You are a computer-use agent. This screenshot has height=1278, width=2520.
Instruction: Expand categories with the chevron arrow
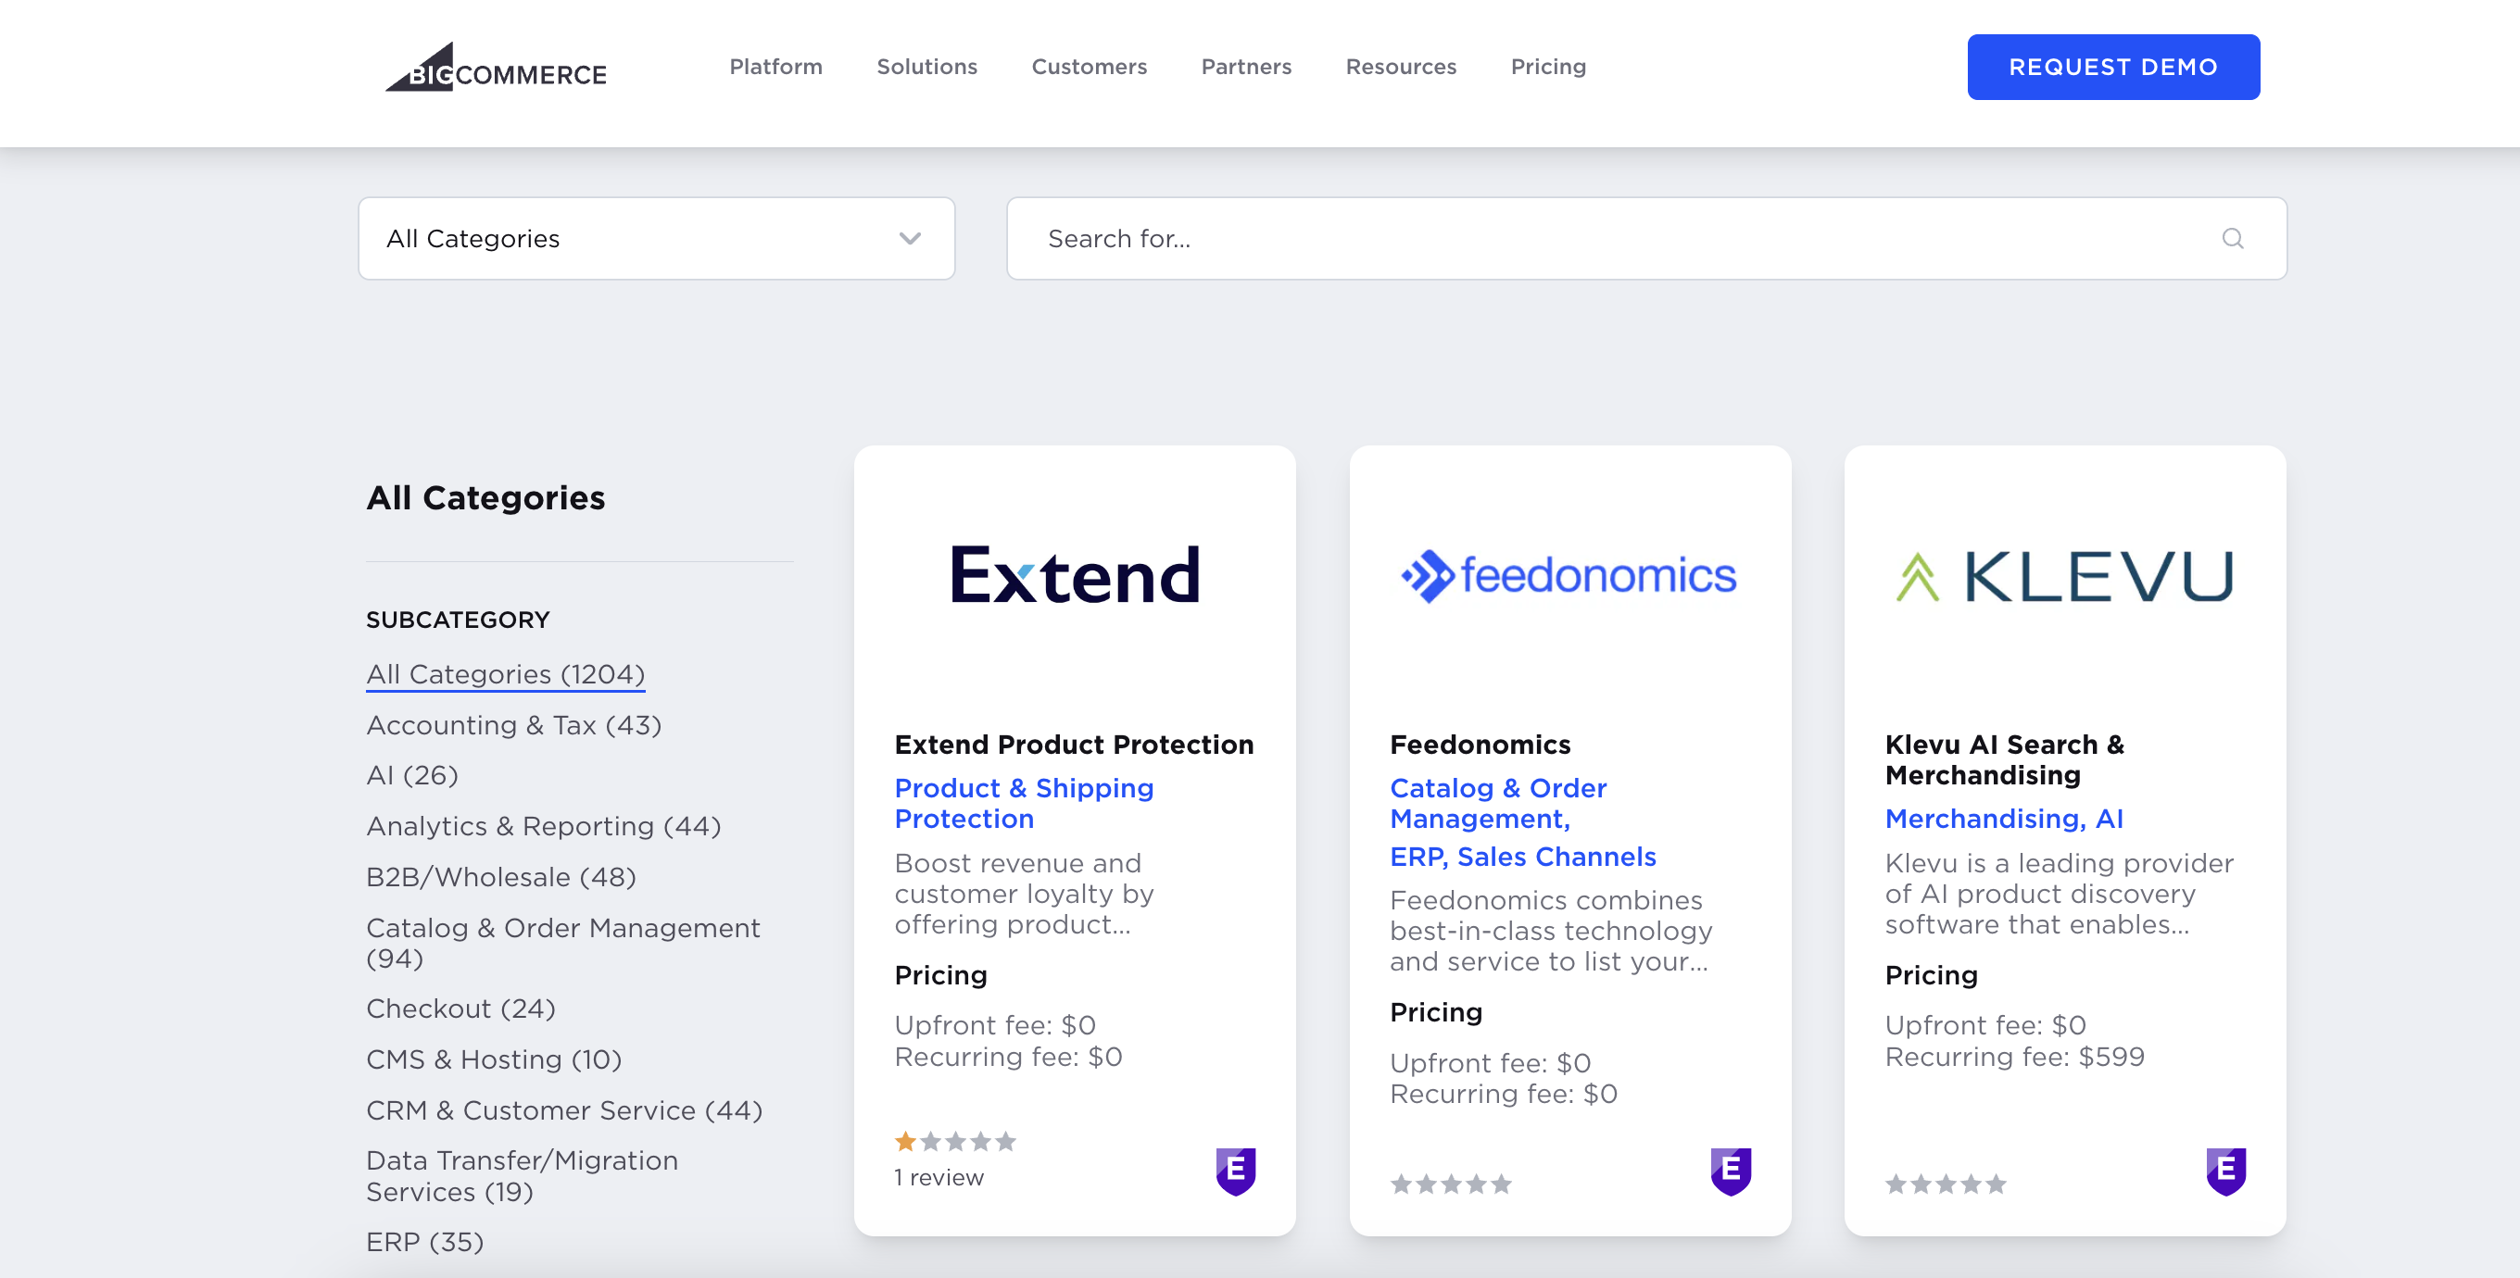910,239
